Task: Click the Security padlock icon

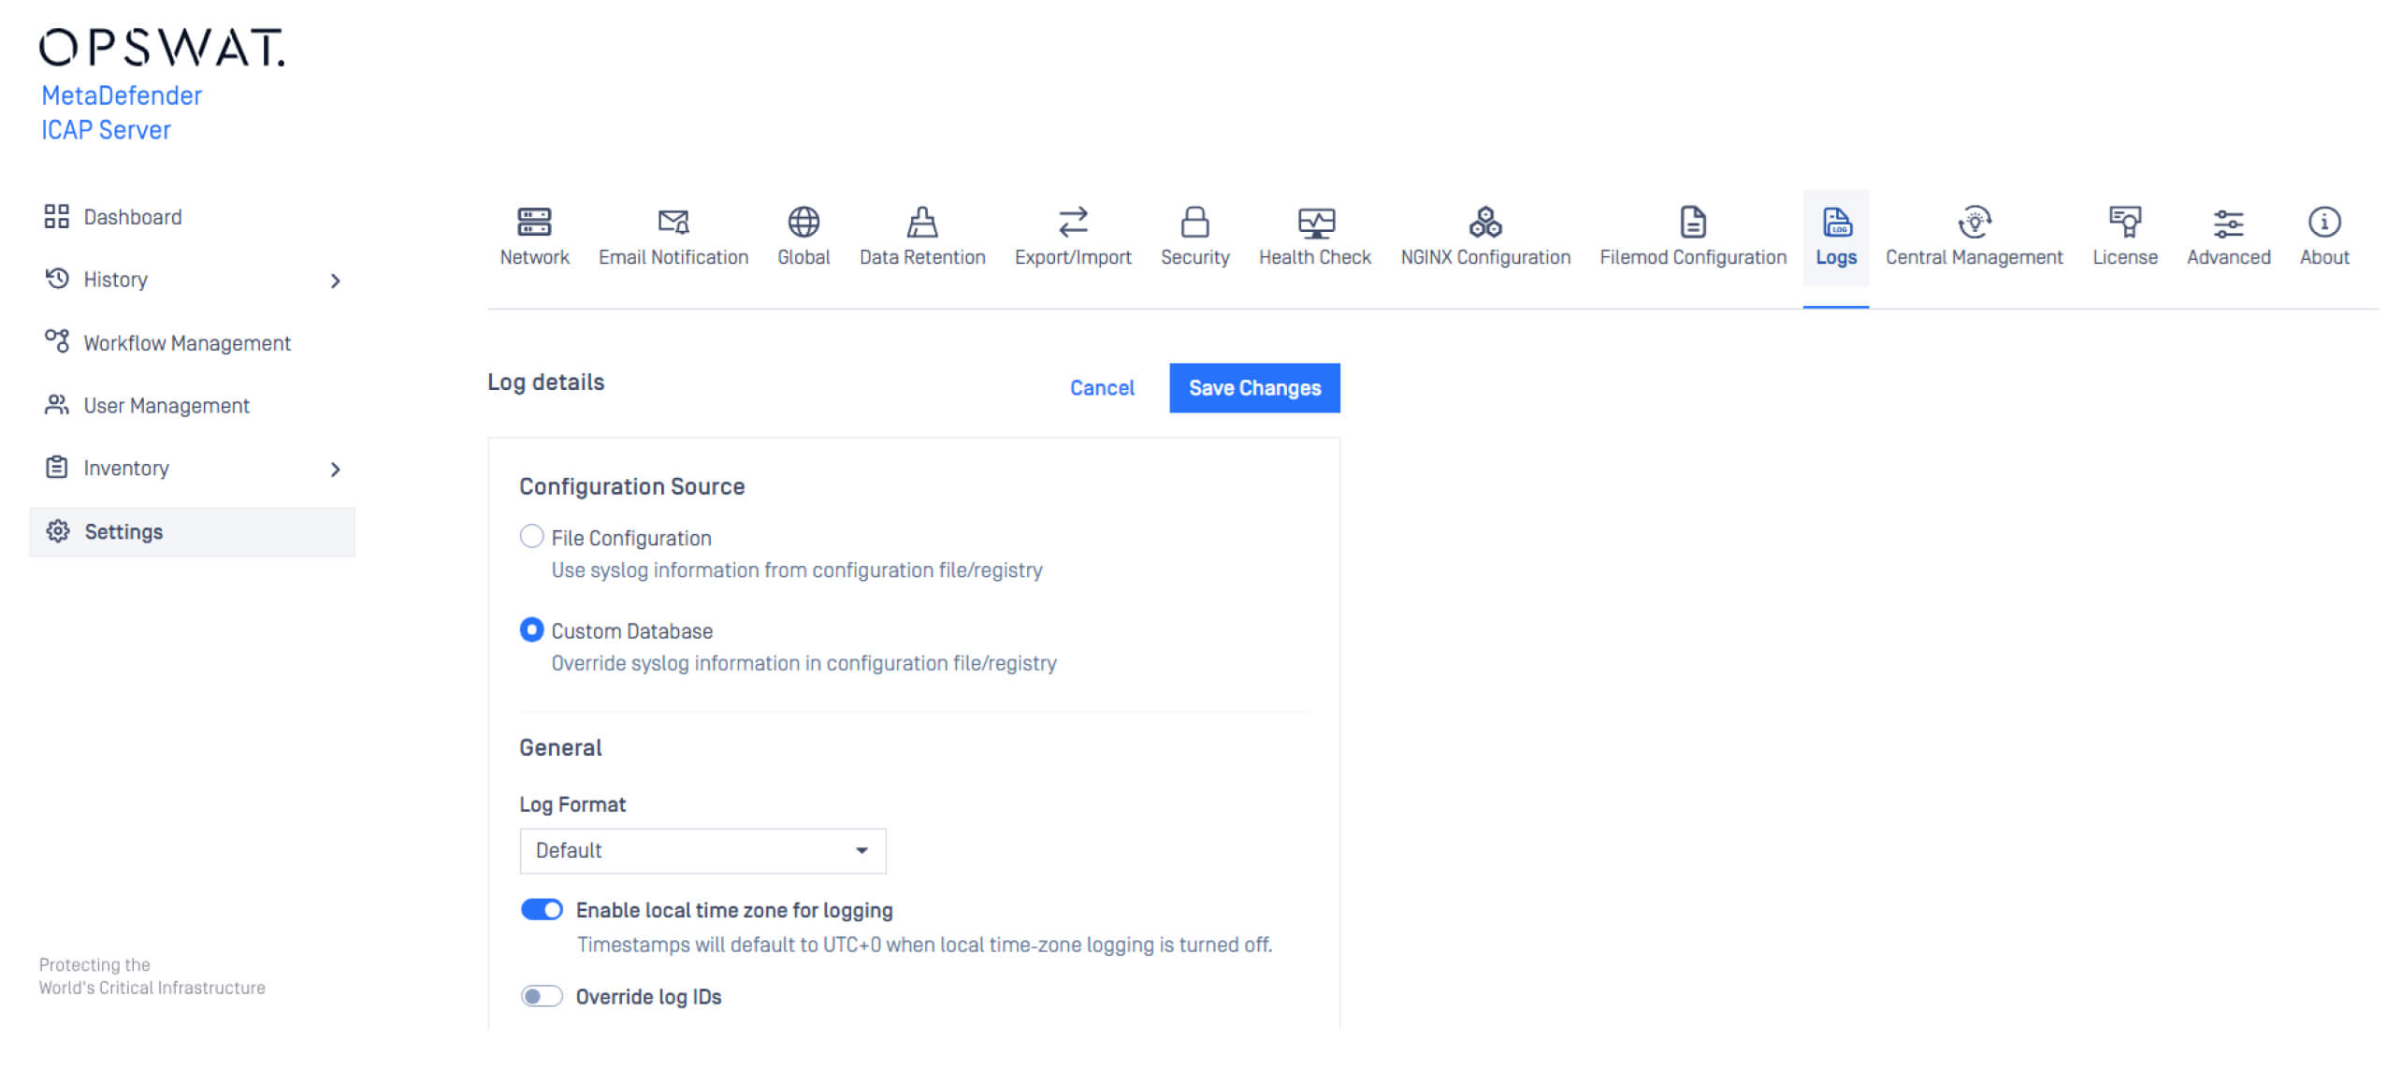Action: (1194, 223)
